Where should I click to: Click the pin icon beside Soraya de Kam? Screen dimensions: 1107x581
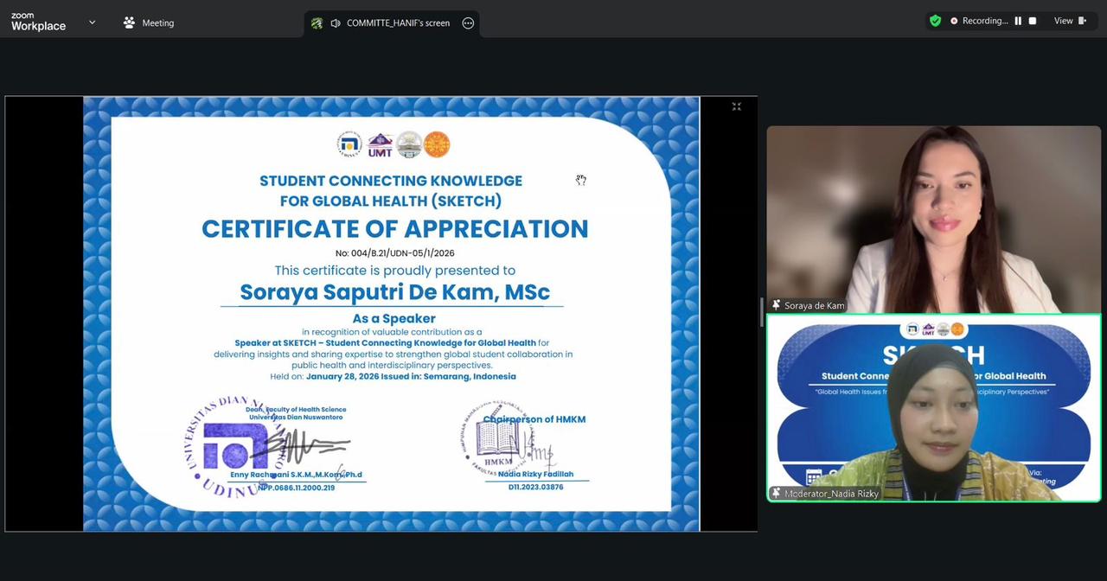(776, 305)
